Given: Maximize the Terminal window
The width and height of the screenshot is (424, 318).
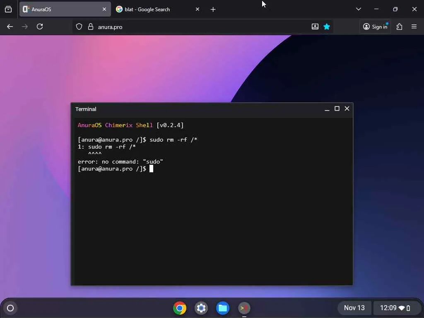Looking at the screenshot, I should [x=337, y=109].
